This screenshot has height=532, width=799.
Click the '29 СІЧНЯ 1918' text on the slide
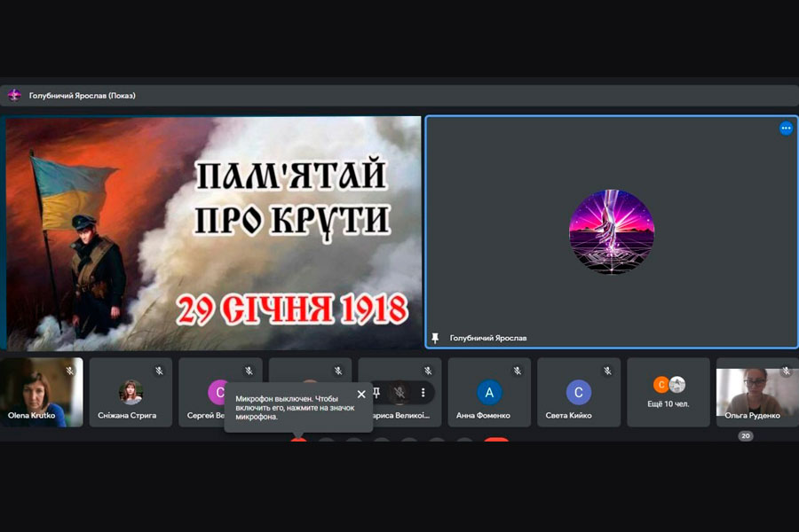[292, 309]
